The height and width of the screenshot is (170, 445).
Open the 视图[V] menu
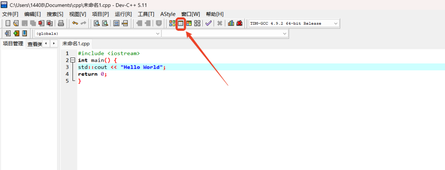click(x=78, y=14)
